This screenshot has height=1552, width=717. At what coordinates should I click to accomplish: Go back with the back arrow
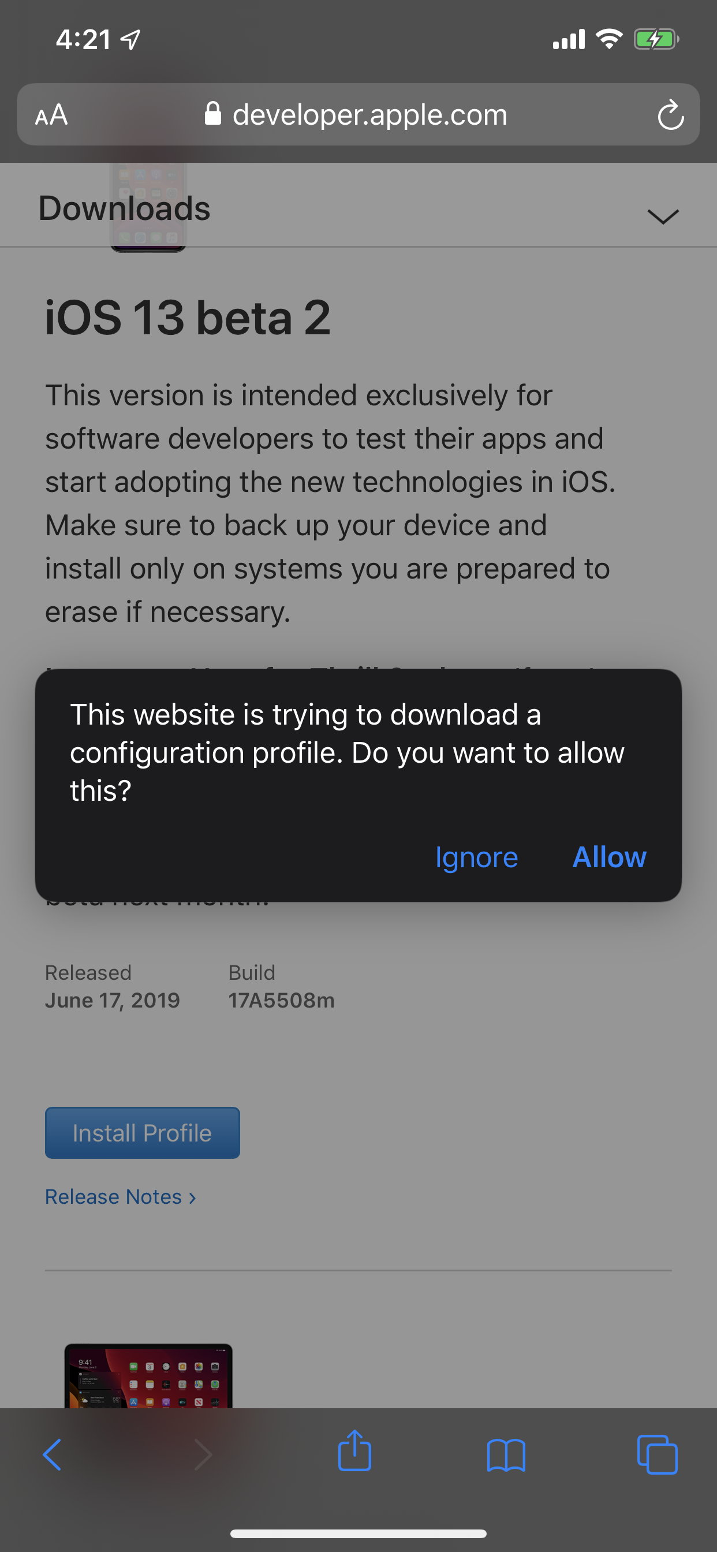pos(53,1454)
